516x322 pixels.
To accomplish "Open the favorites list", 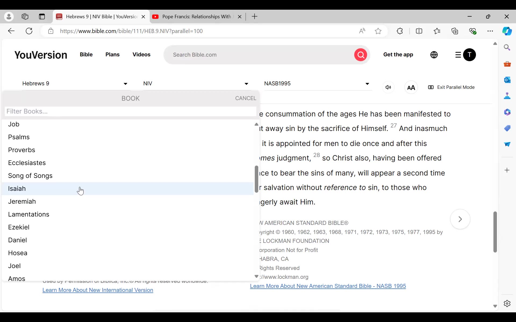I will point(437,31).
